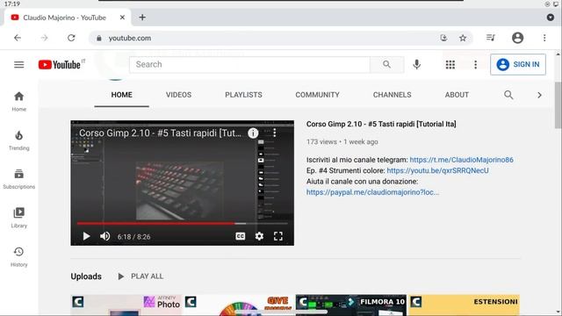Select the HOME channel tab

coord(121,95)
